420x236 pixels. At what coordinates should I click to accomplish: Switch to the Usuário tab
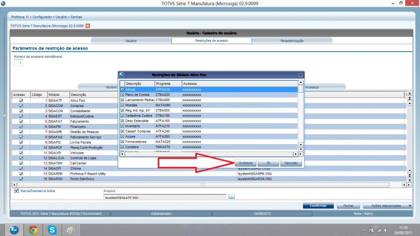(x=131, y=41)
